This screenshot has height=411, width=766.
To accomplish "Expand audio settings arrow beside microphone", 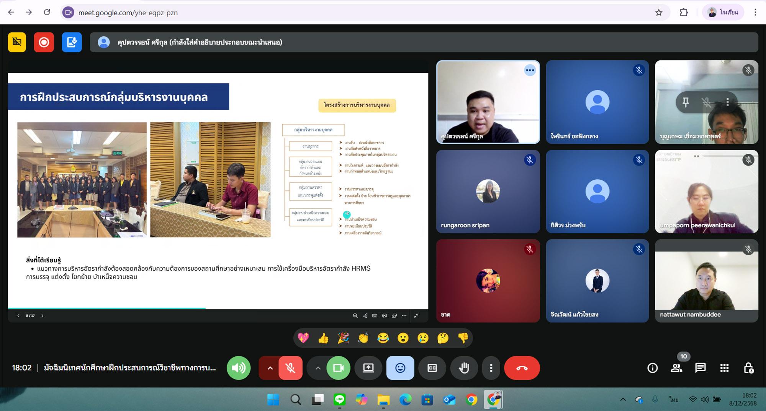I will (270, 368).
